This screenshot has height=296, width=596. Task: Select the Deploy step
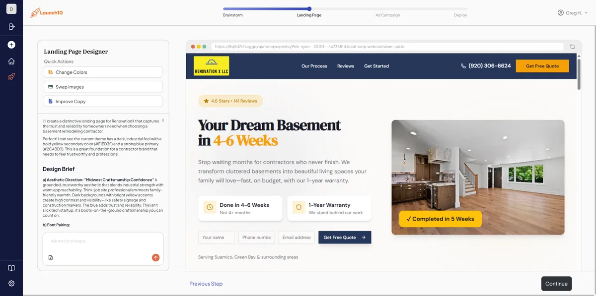click(460, 15)
